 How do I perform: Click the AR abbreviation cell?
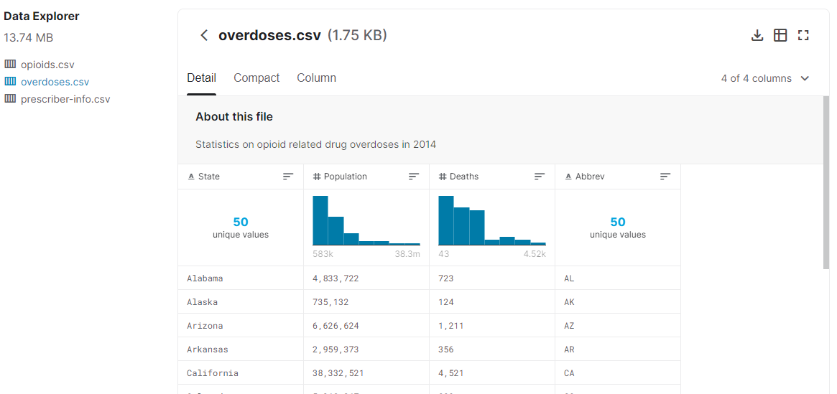pyautogui.click(x=618, y=350)
